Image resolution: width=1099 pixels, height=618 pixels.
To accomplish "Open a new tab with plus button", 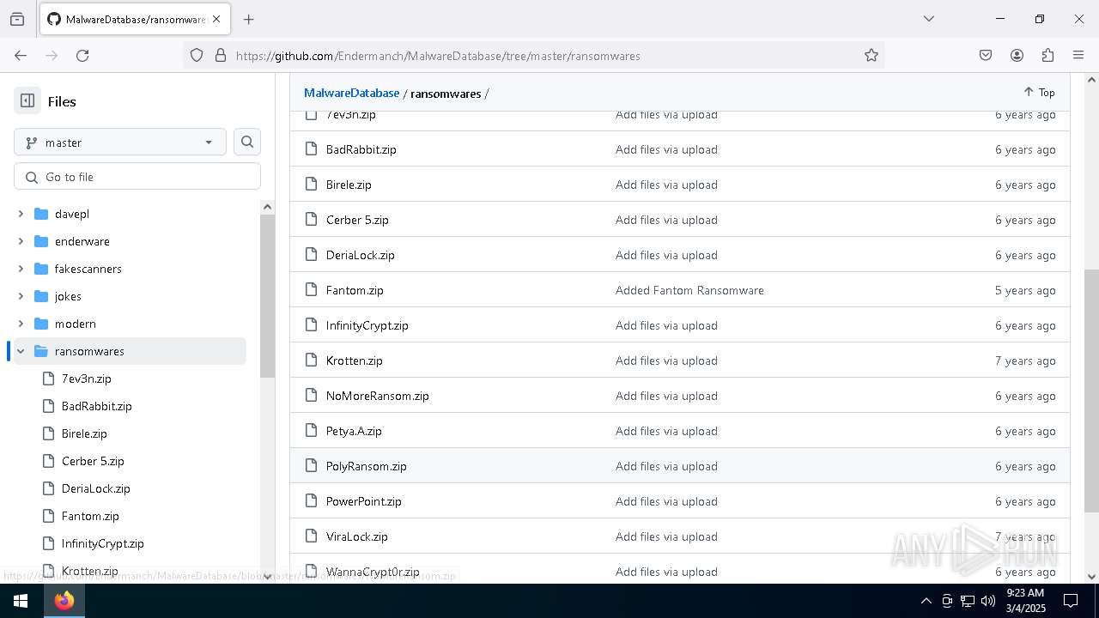I will pos(248,19).
